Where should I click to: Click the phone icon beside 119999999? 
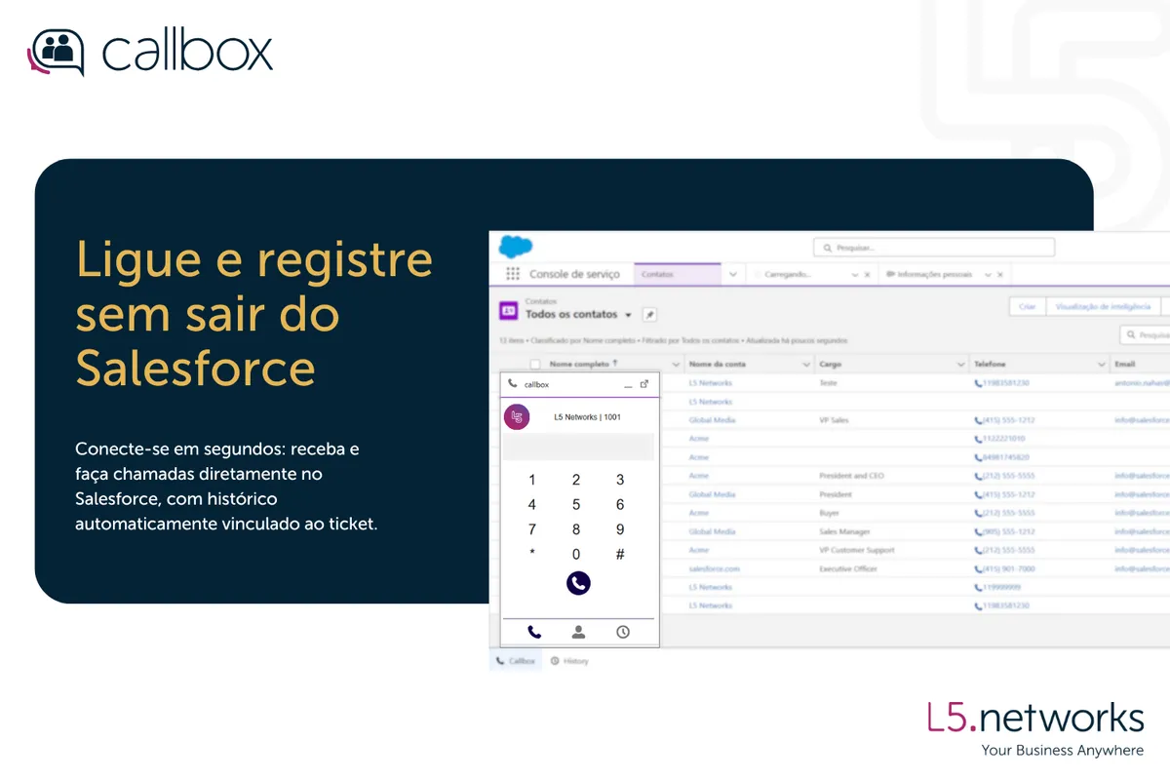(978, 587)
